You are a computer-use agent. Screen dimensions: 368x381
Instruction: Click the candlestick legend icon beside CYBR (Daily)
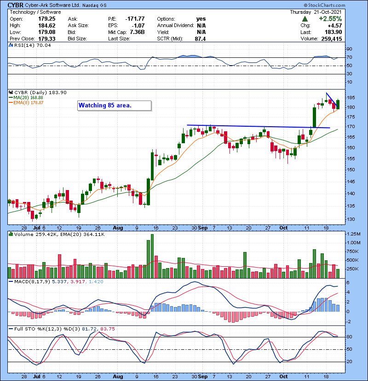[x=11, y=92]
